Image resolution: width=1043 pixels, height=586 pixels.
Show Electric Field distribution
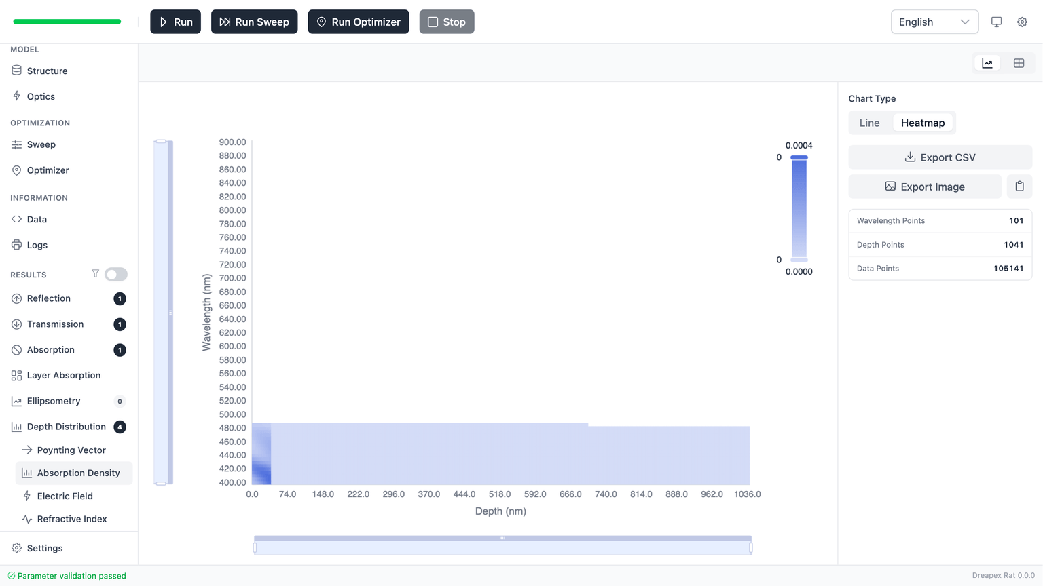tap(65, 496)
